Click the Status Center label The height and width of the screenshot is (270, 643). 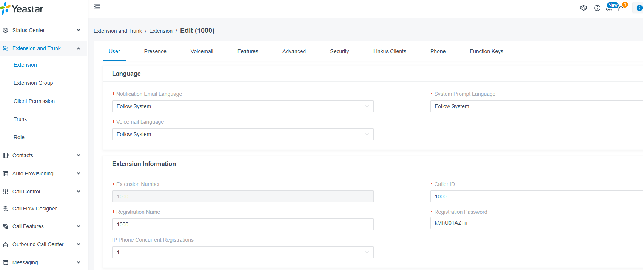29,30
